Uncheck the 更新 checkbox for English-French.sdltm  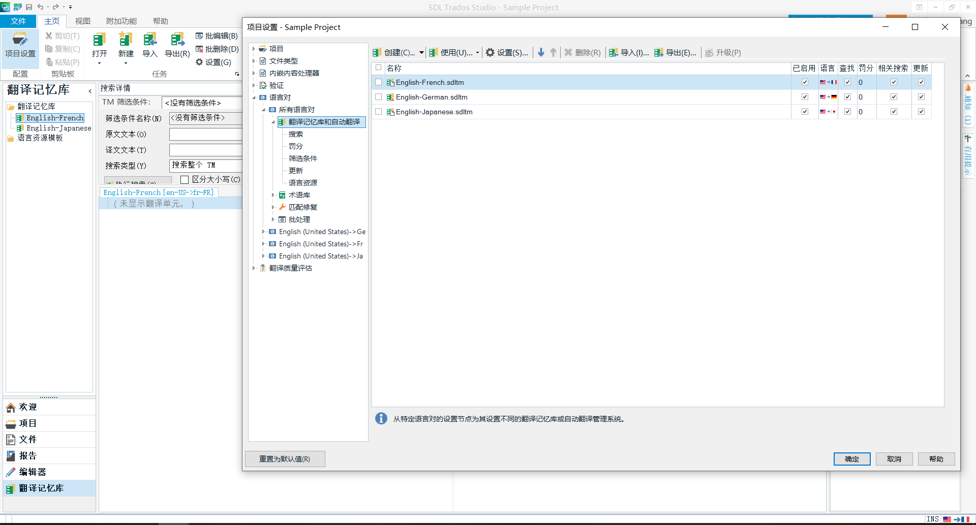pyautogui.click(x=921, y=82)
